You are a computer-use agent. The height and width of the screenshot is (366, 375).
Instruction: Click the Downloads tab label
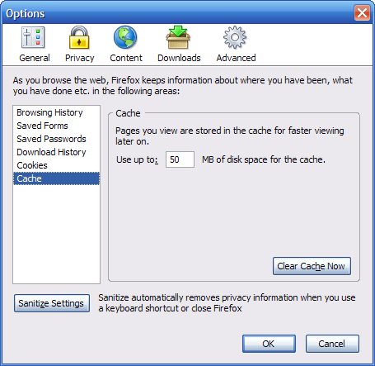[x=179, y=58]
